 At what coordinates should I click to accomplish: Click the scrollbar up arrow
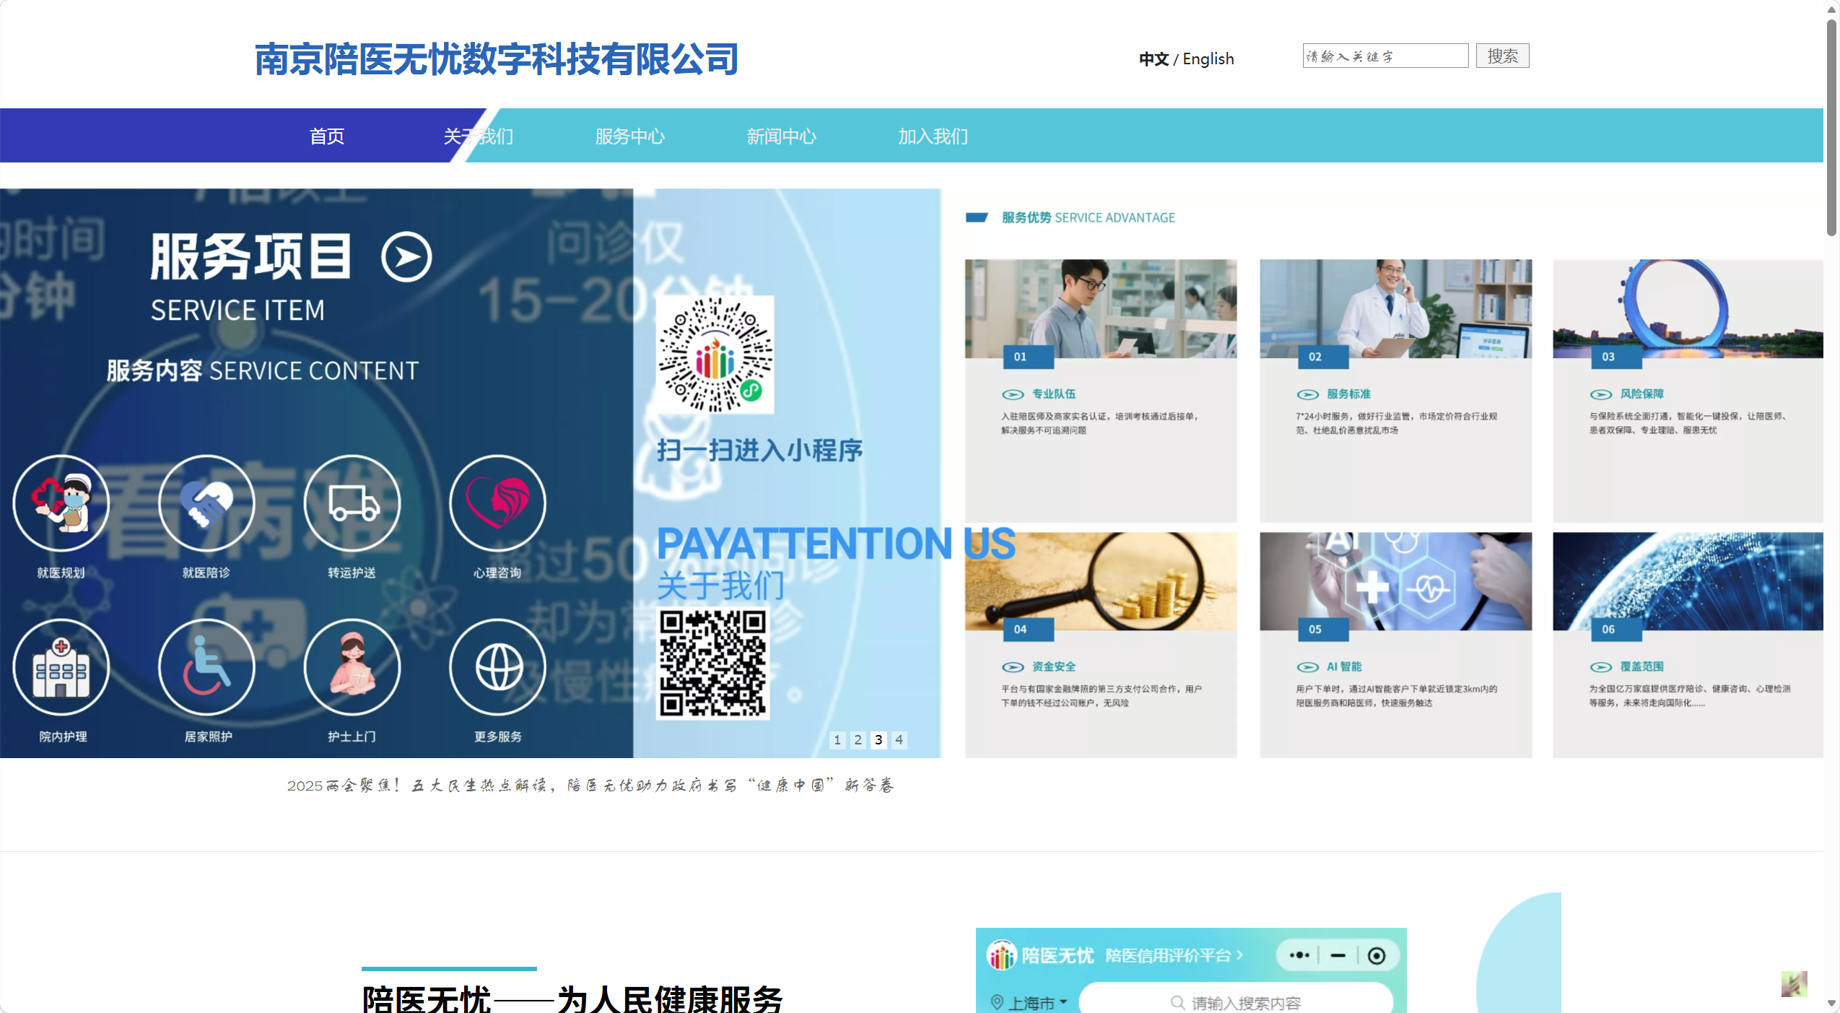1831,9
